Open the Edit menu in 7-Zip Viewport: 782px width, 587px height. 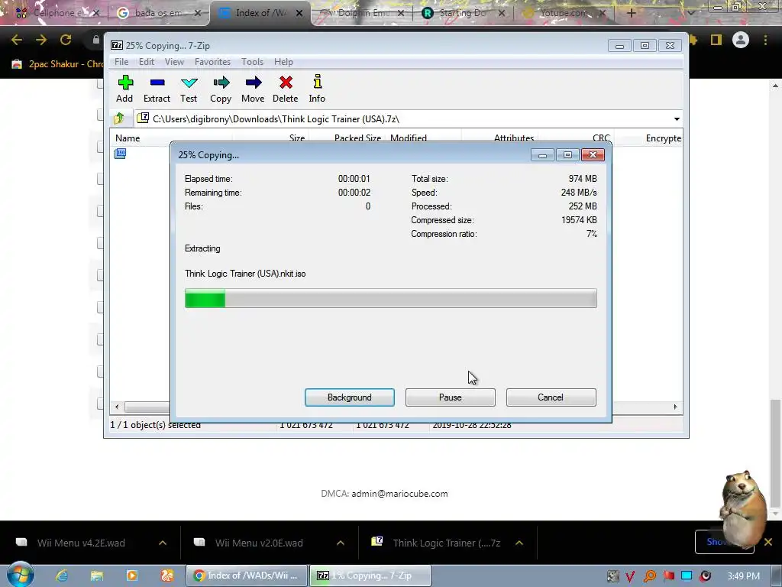(146, 62)
